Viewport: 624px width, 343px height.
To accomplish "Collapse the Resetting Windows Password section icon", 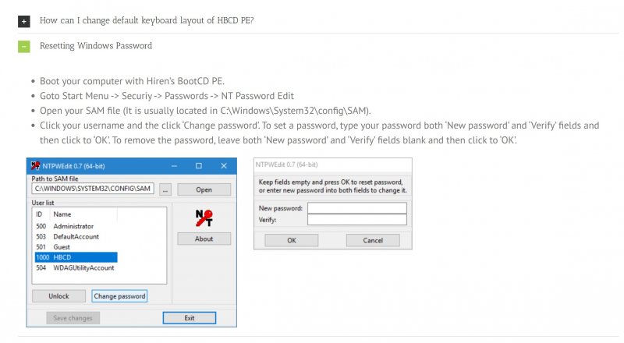I will click(24, 47).
